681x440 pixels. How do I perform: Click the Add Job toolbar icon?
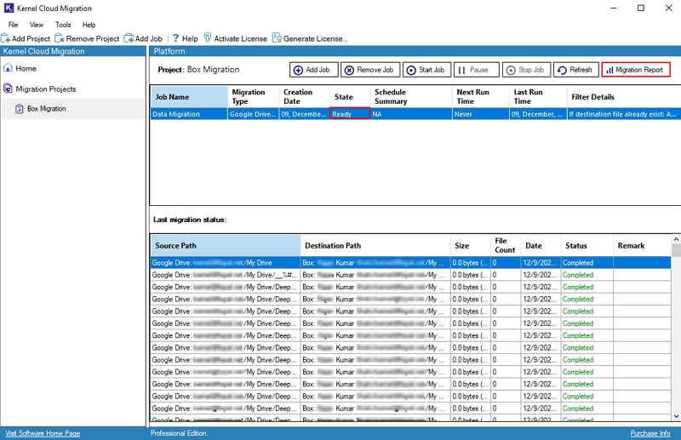[x=129, y=38]
